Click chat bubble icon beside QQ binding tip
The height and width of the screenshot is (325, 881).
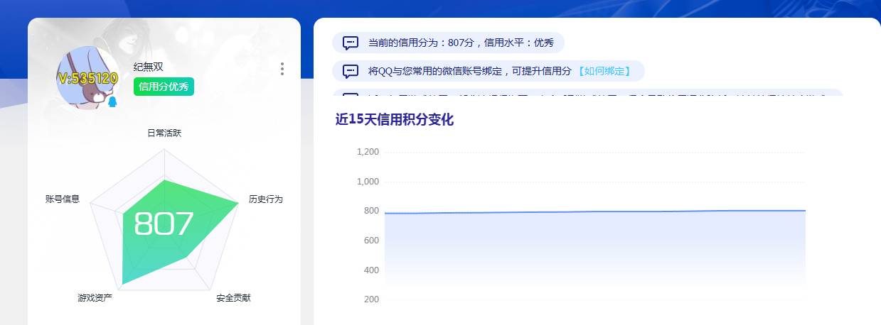[351, 71]
